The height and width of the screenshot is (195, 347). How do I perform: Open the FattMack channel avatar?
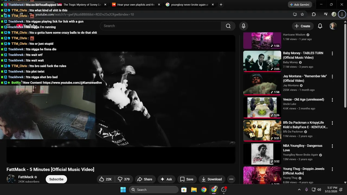[11, 179]
